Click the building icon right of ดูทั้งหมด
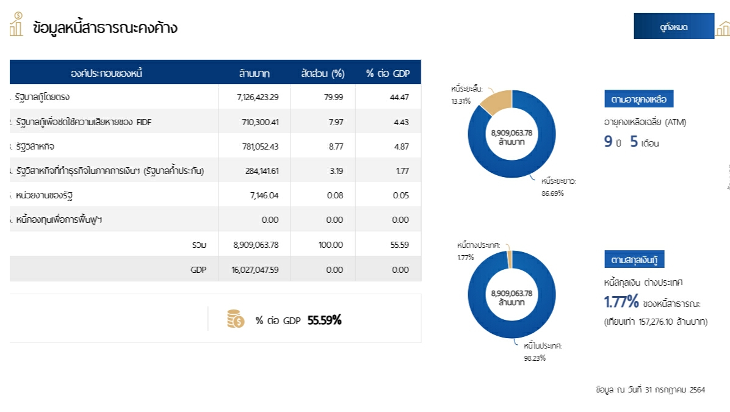The height and width of the screenshot is (412, 730). pyautogui.click(x=723, y=29)
